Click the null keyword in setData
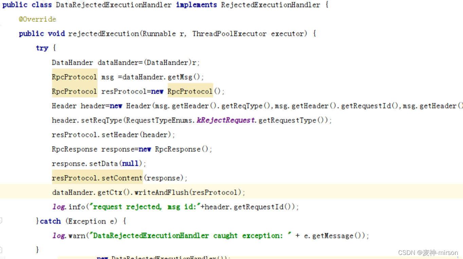Viewport: 463px width, 259px height. coord(130,164)
